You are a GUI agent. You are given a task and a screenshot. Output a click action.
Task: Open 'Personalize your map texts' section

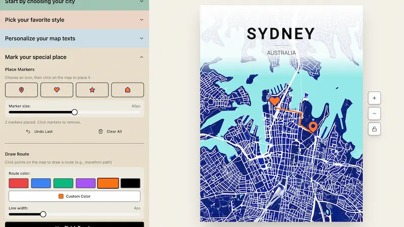coord(74,38)
